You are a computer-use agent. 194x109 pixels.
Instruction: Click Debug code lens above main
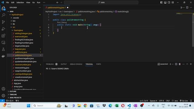point(64,22)
